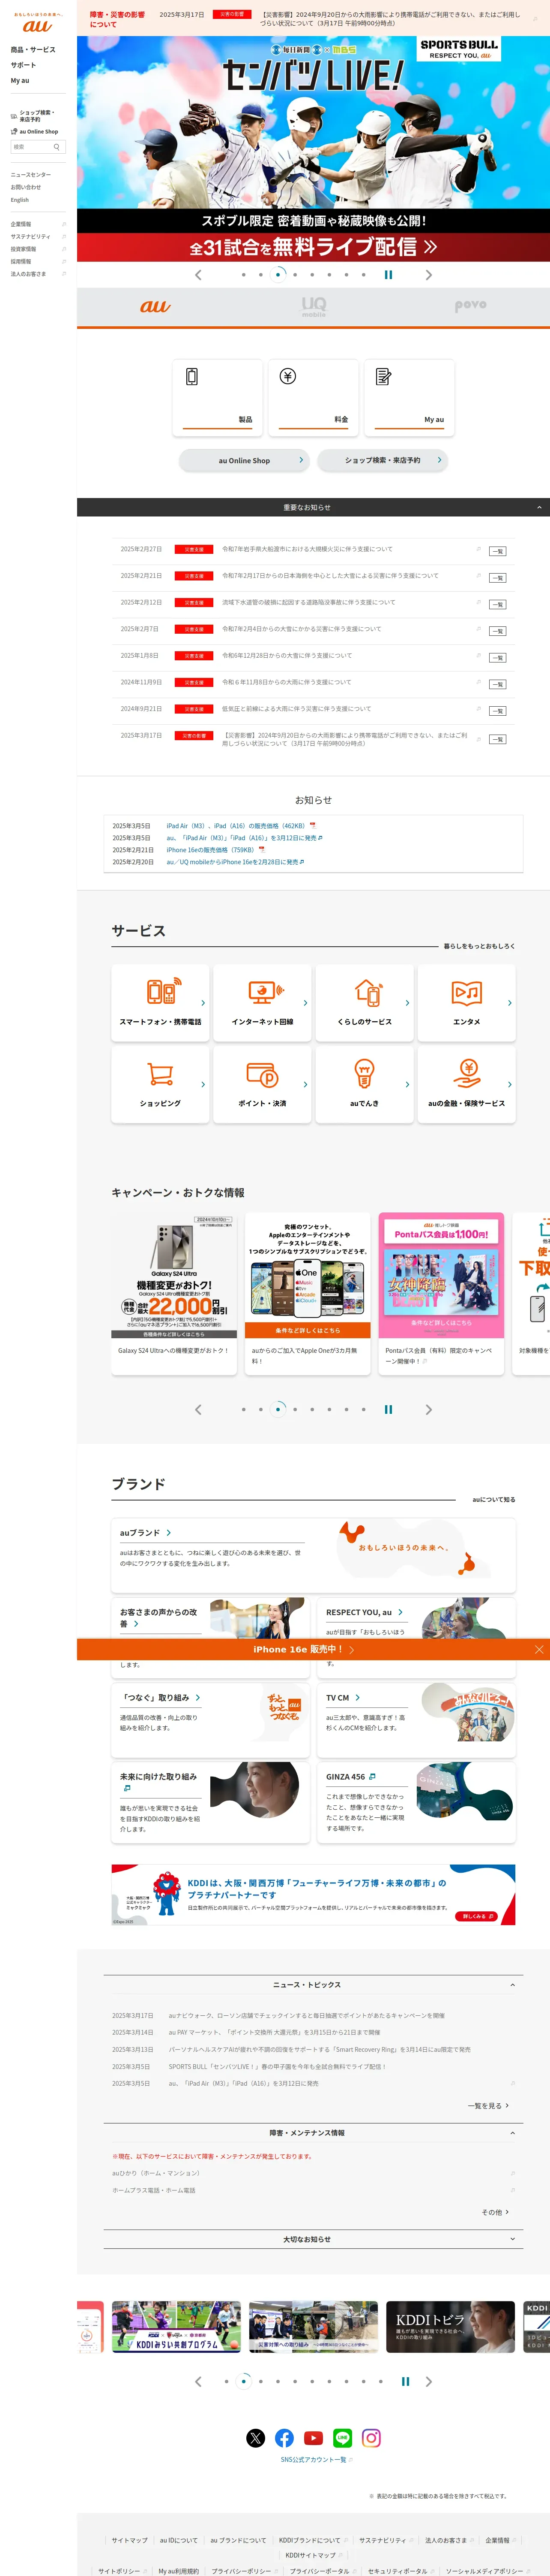Open the KDDIトビラ banner thumbnail
The width and height of the screenshot is (550, 2576).
450,2326
